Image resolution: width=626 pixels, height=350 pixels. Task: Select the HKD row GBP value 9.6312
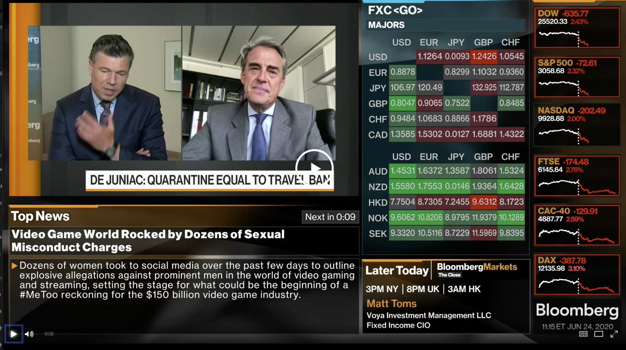click(484, 202)
